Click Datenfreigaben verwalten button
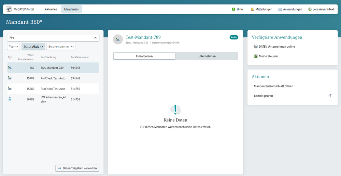Image resolution: width=341 pixels, height=176 pixels. click(77, 168)
